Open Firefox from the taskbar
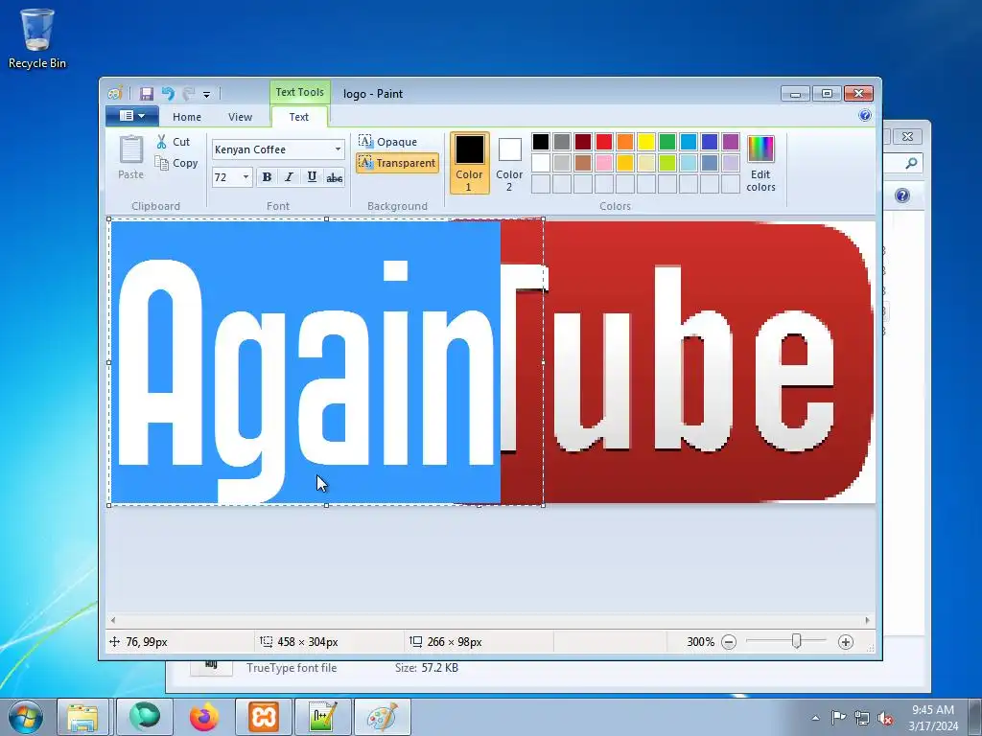 coord(204,717)
